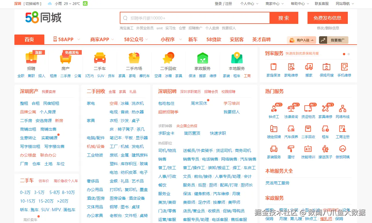Open the 修改/删除信息 link
This screenshot has height=223, width=372.
[x=328, y=28]
